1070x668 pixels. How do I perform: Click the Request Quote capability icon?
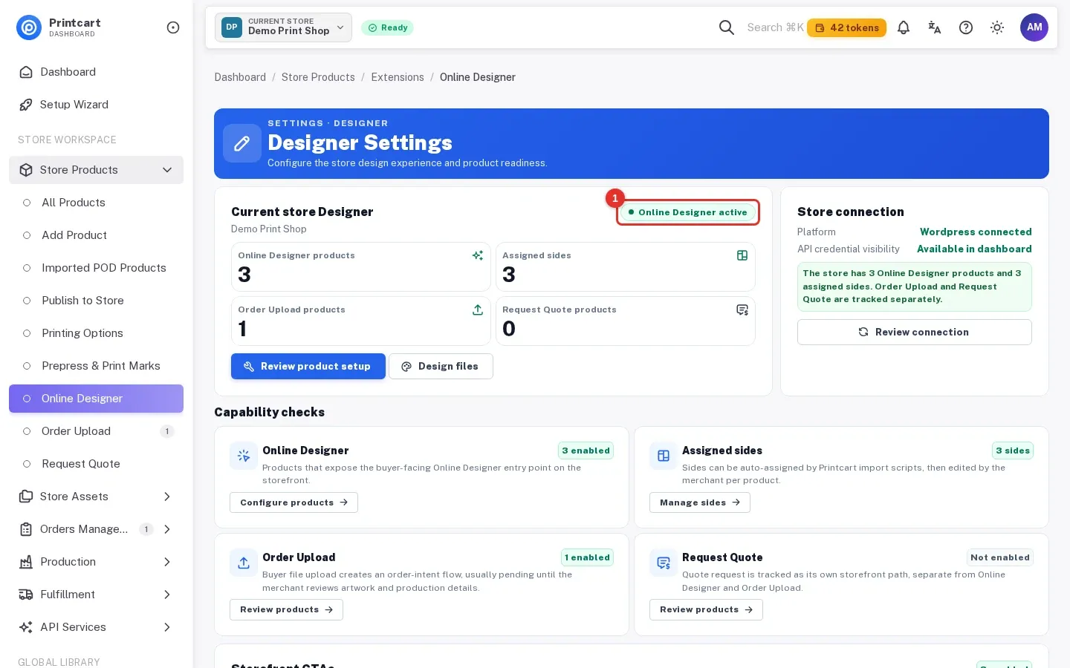[664, 563]
